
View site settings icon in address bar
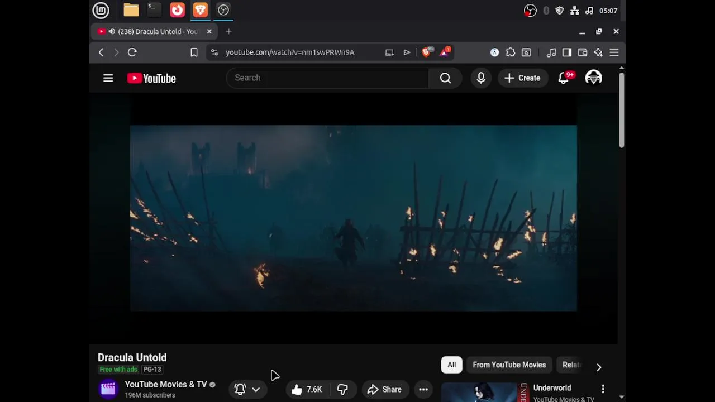[x=214, y=52]
